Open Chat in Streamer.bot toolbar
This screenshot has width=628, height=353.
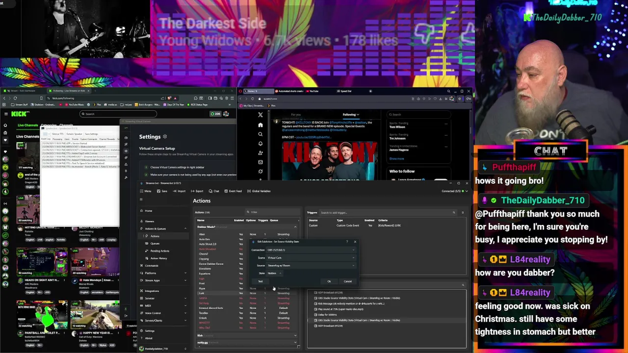coord(214,191)
